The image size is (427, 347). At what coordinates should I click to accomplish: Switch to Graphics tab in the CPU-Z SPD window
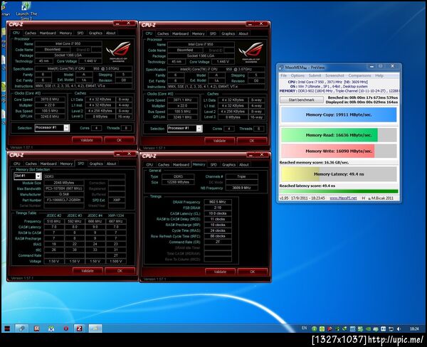96,164
